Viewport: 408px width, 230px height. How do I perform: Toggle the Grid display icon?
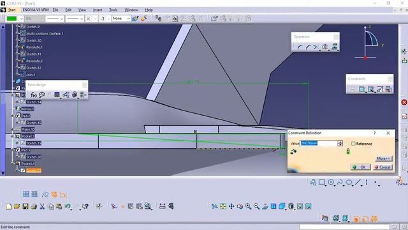click(26, 194)
